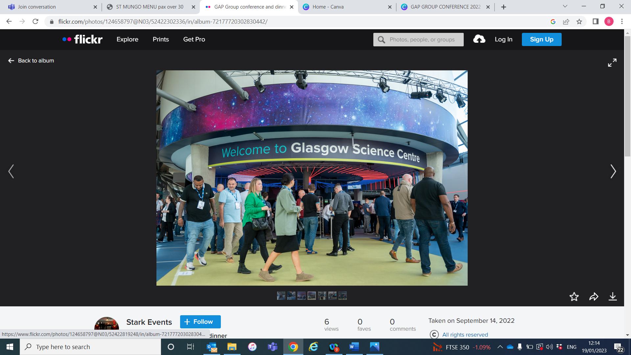
Task: Follow Stark Events with Follow button
Action: coord(200,322)
